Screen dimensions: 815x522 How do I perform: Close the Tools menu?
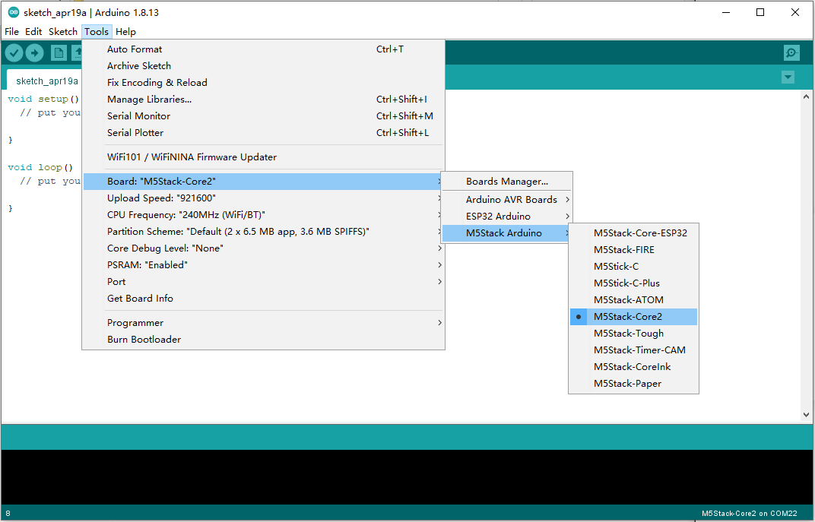pyautogui.click(x=97, y=32)
